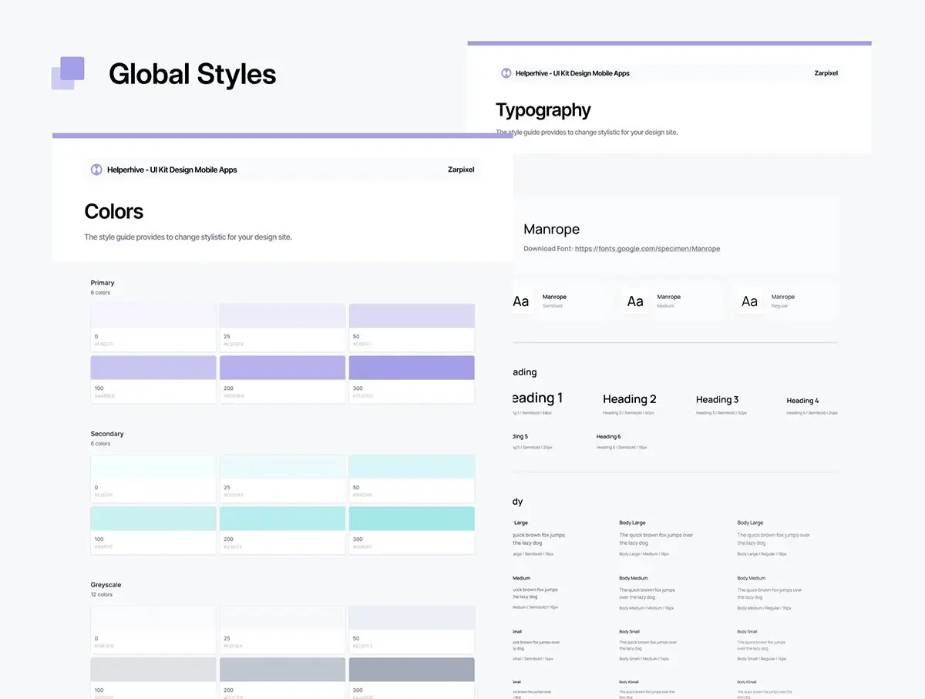Select the Manrope Medium 'Aa' sample icon
Viewport: 925px width, 699px height.
635,301
